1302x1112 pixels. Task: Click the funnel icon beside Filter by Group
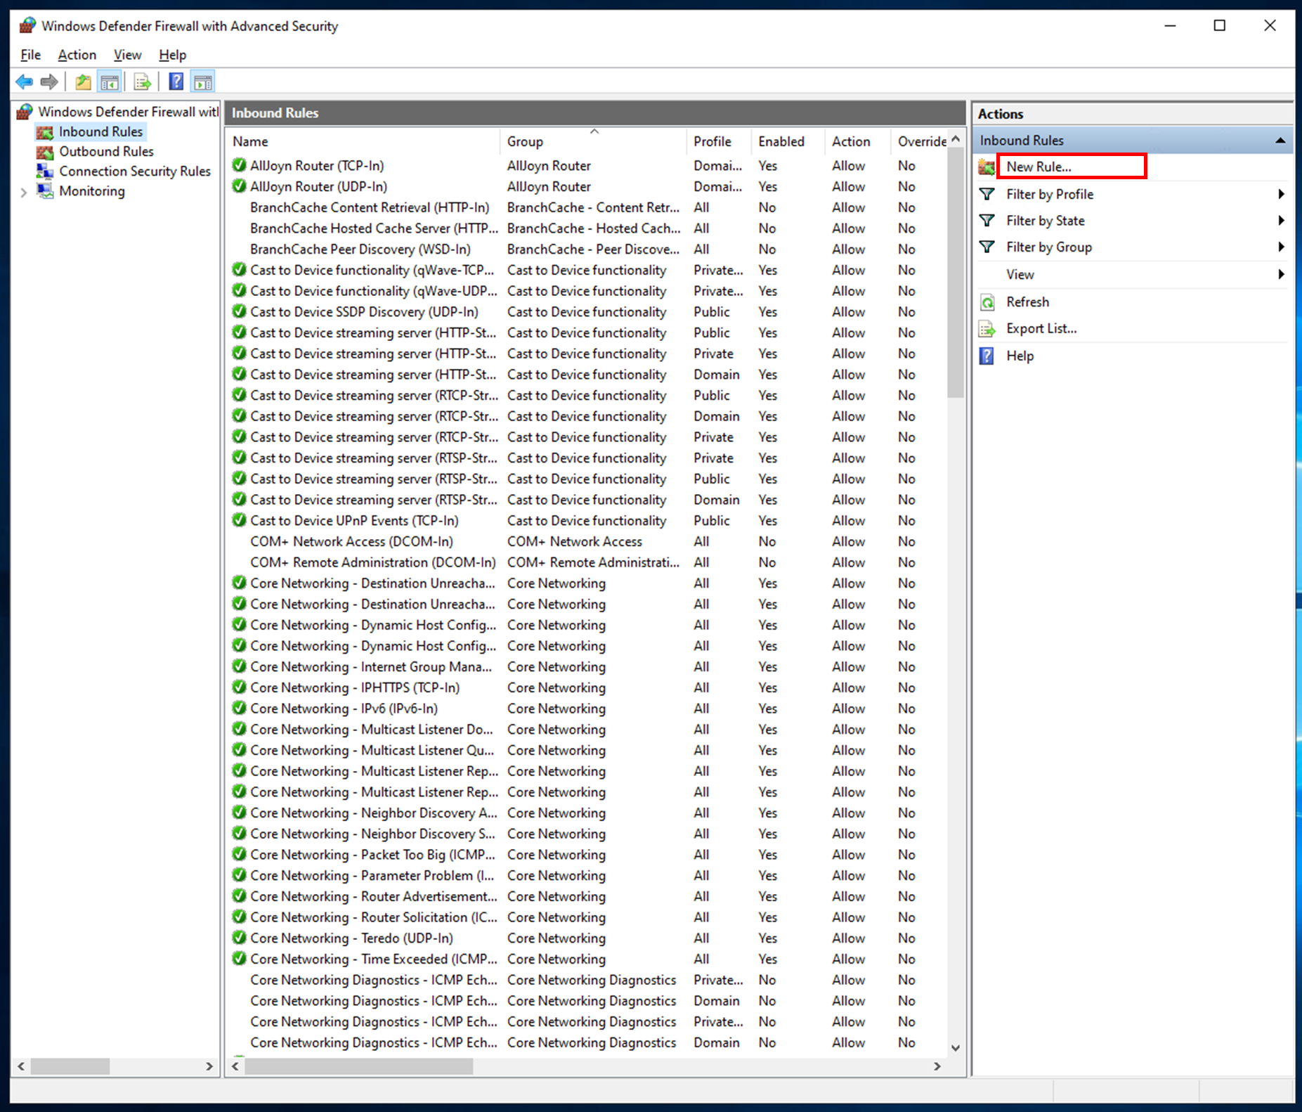[x=987, y=247]
